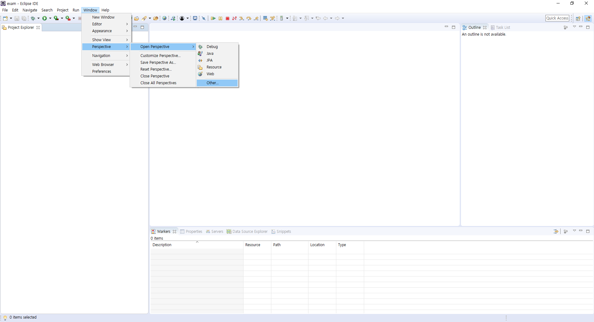Image resolution: width=594 pixels, height=322 pixels.
Task: Open the Properties tab
Action: pos(191,231)
